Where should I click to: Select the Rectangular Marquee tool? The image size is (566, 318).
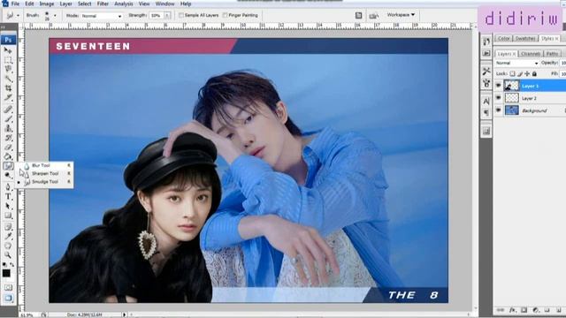pyautogui.click(x=8, y=60)
